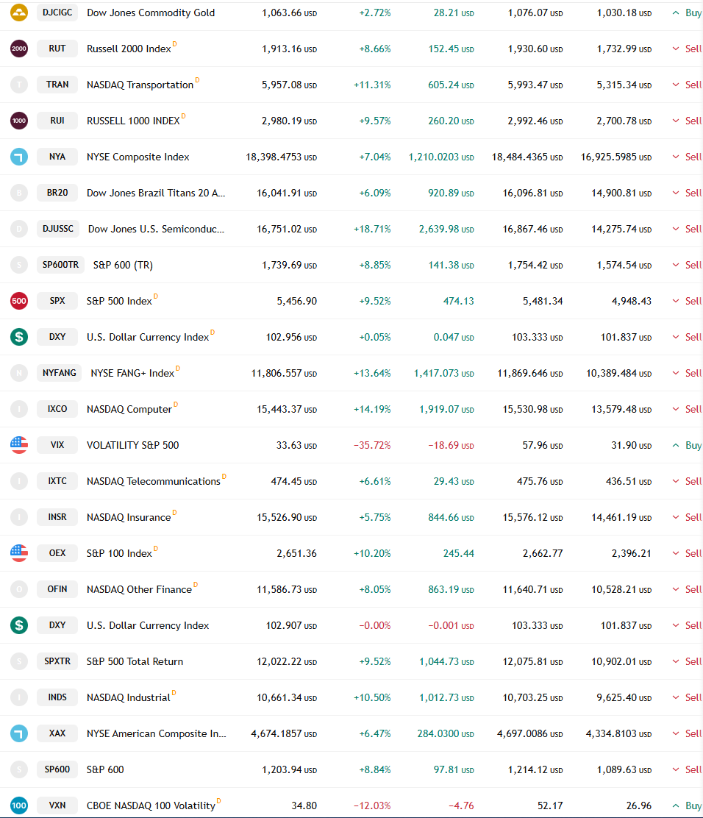Click the CBOE NASDAQ 100 Volatility logo
This screenshot has height=818, width=703.
[19, 805]
